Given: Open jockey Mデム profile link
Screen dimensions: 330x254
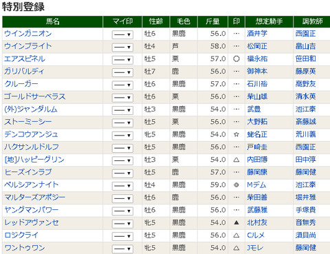Looking at the screenshot, I should point(256,185).
